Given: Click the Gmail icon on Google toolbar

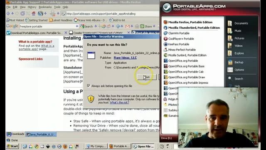Looking at the screenshot, I should (128, 26).
